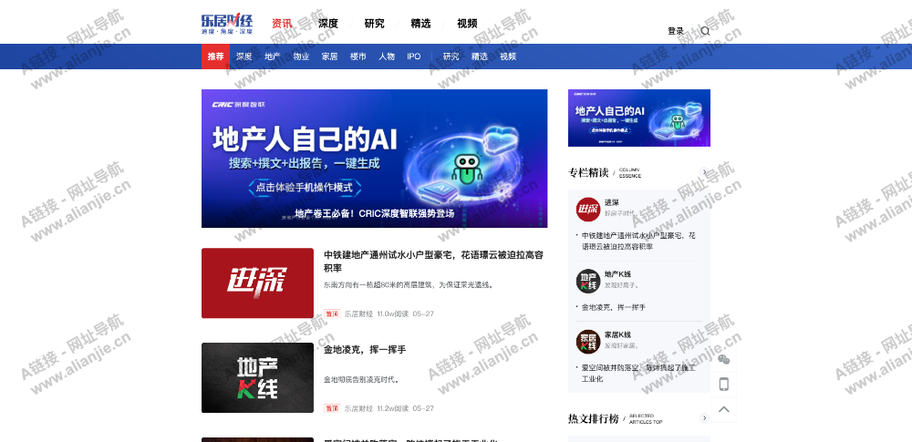
Task: Switch to the 推荐 tab
Action: point(216,57)
